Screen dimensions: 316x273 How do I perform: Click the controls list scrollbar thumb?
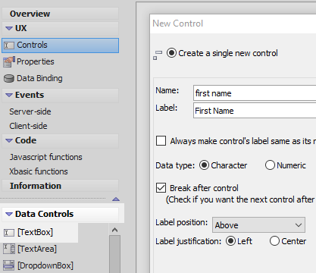pyautogui.click(x=114, y=254)
